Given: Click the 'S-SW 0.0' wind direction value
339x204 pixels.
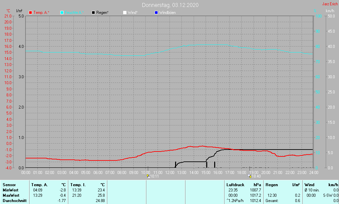Looking at the screenshot, I should pyautogui.click(x=331, y=195).
